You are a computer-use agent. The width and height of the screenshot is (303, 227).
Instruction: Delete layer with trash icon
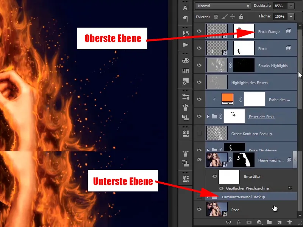tap(289, 222)
